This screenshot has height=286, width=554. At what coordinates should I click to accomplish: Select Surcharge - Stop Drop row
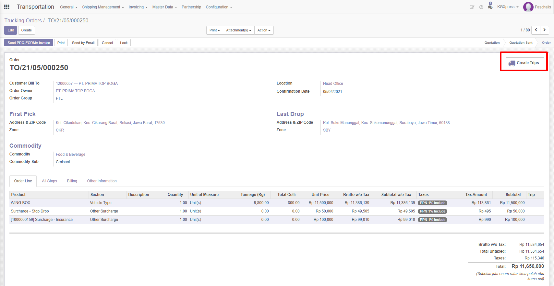click(276, 211)
